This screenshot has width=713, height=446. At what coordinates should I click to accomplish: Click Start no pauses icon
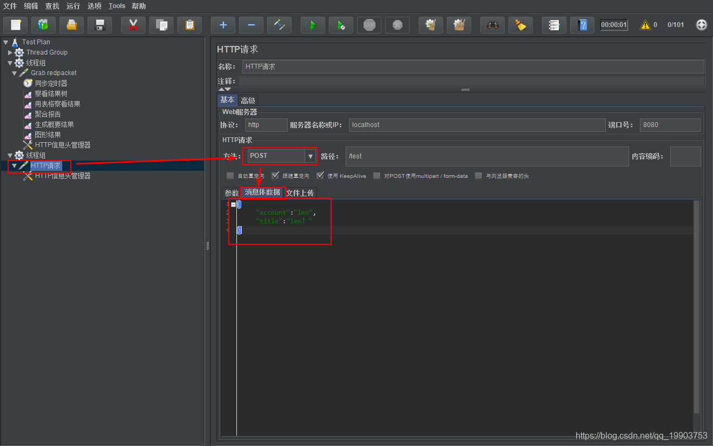coord(341,25)
